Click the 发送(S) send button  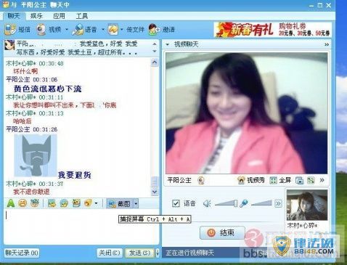(x=139, y=253)
